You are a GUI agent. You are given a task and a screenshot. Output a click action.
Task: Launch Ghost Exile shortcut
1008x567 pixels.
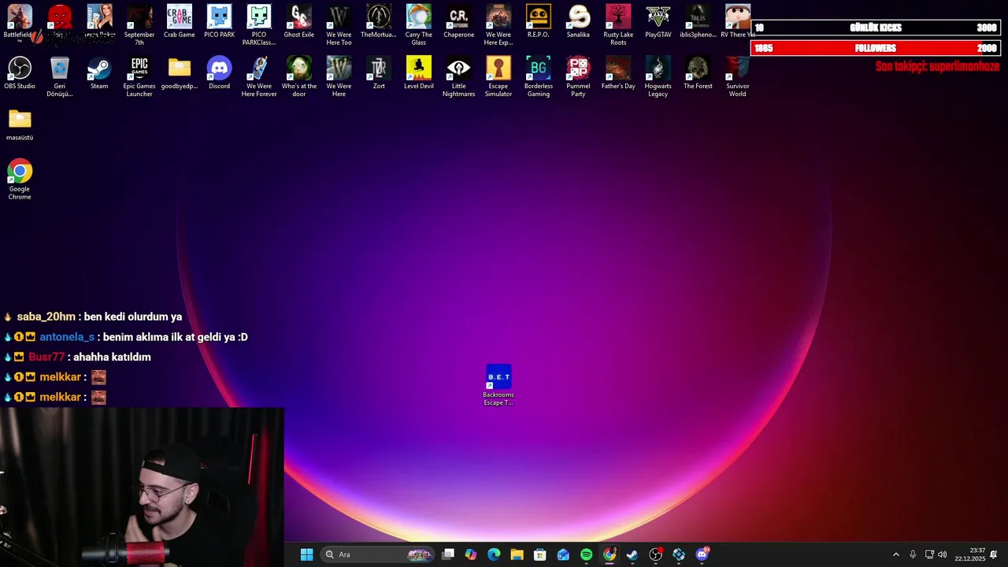click(299, 21)
